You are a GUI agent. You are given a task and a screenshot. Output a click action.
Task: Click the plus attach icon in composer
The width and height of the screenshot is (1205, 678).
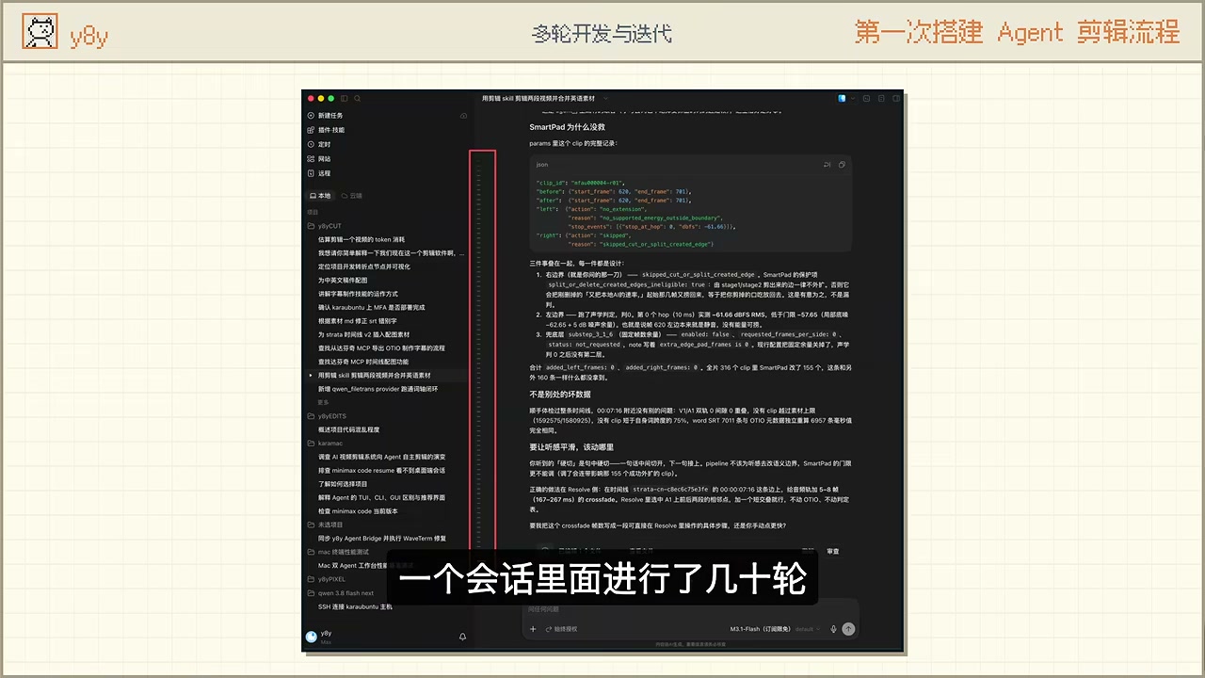(x=533, y=629)
